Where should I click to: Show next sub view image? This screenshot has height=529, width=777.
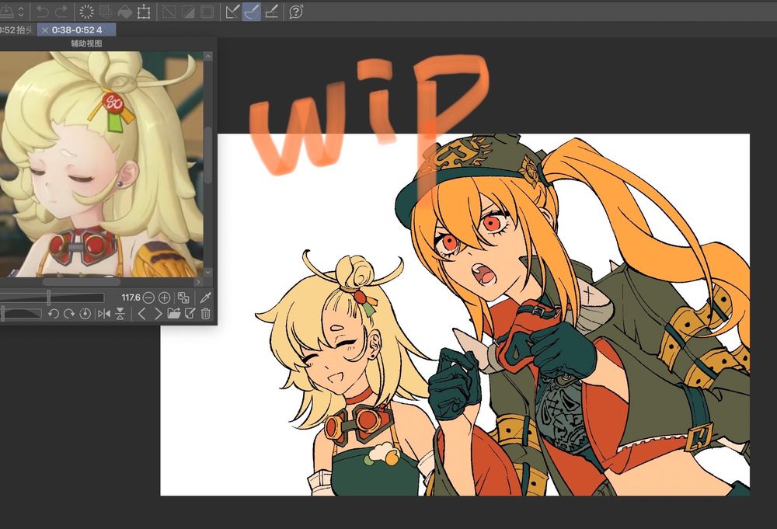pos(158,314)
